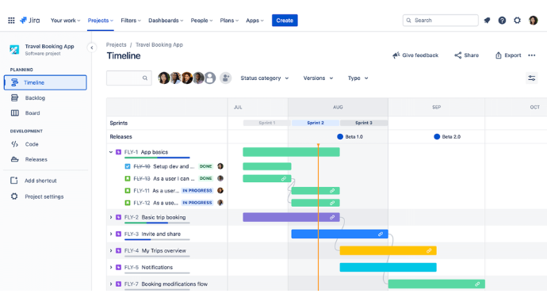Open the help question mark icon

[502, 21]
